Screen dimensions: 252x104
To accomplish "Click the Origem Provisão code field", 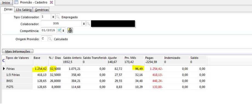I will tap(44, 39).
